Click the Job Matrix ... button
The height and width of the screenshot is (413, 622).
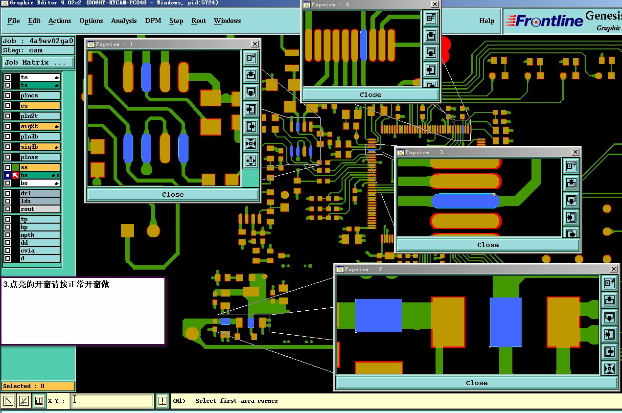pos(38,62)
